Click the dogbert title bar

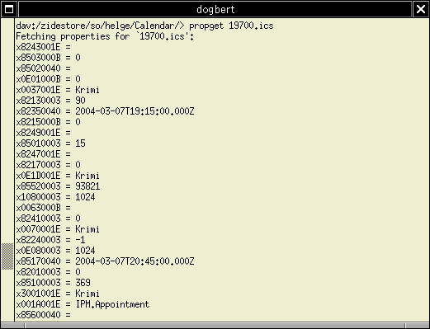point(215,9)
